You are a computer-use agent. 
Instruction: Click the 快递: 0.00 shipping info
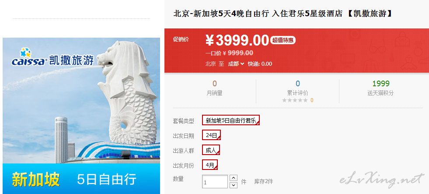coord(260,64)
